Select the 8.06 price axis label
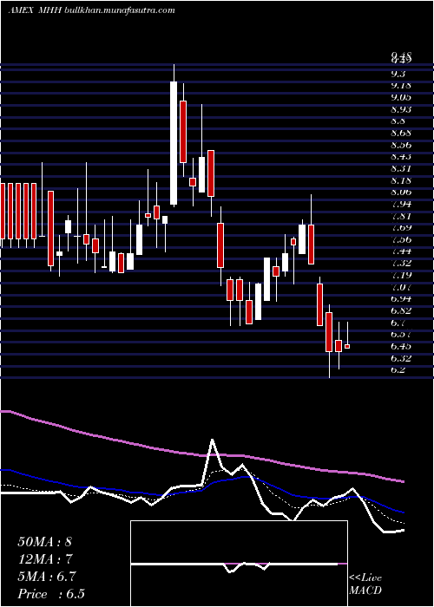 click(x=401, y=193)
